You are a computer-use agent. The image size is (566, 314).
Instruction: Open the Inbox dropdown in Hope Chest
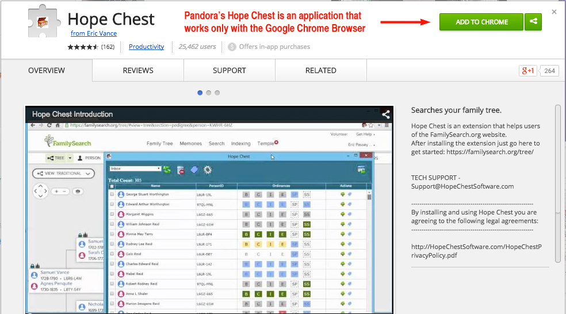click(x=135, y=169)
